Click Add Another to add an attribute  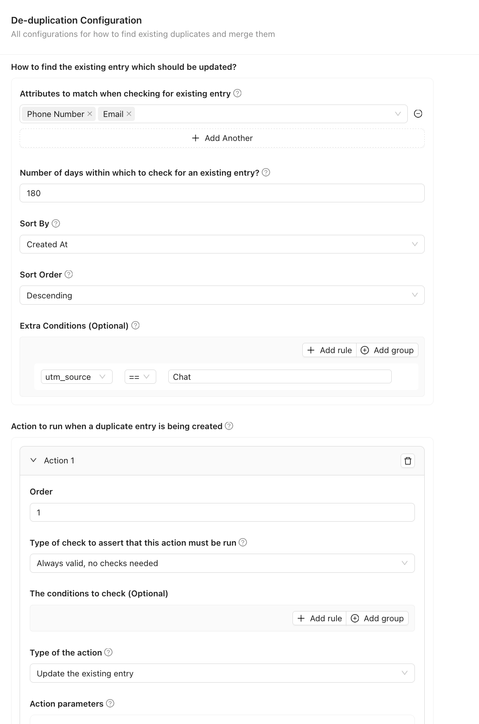pos(222,138)
